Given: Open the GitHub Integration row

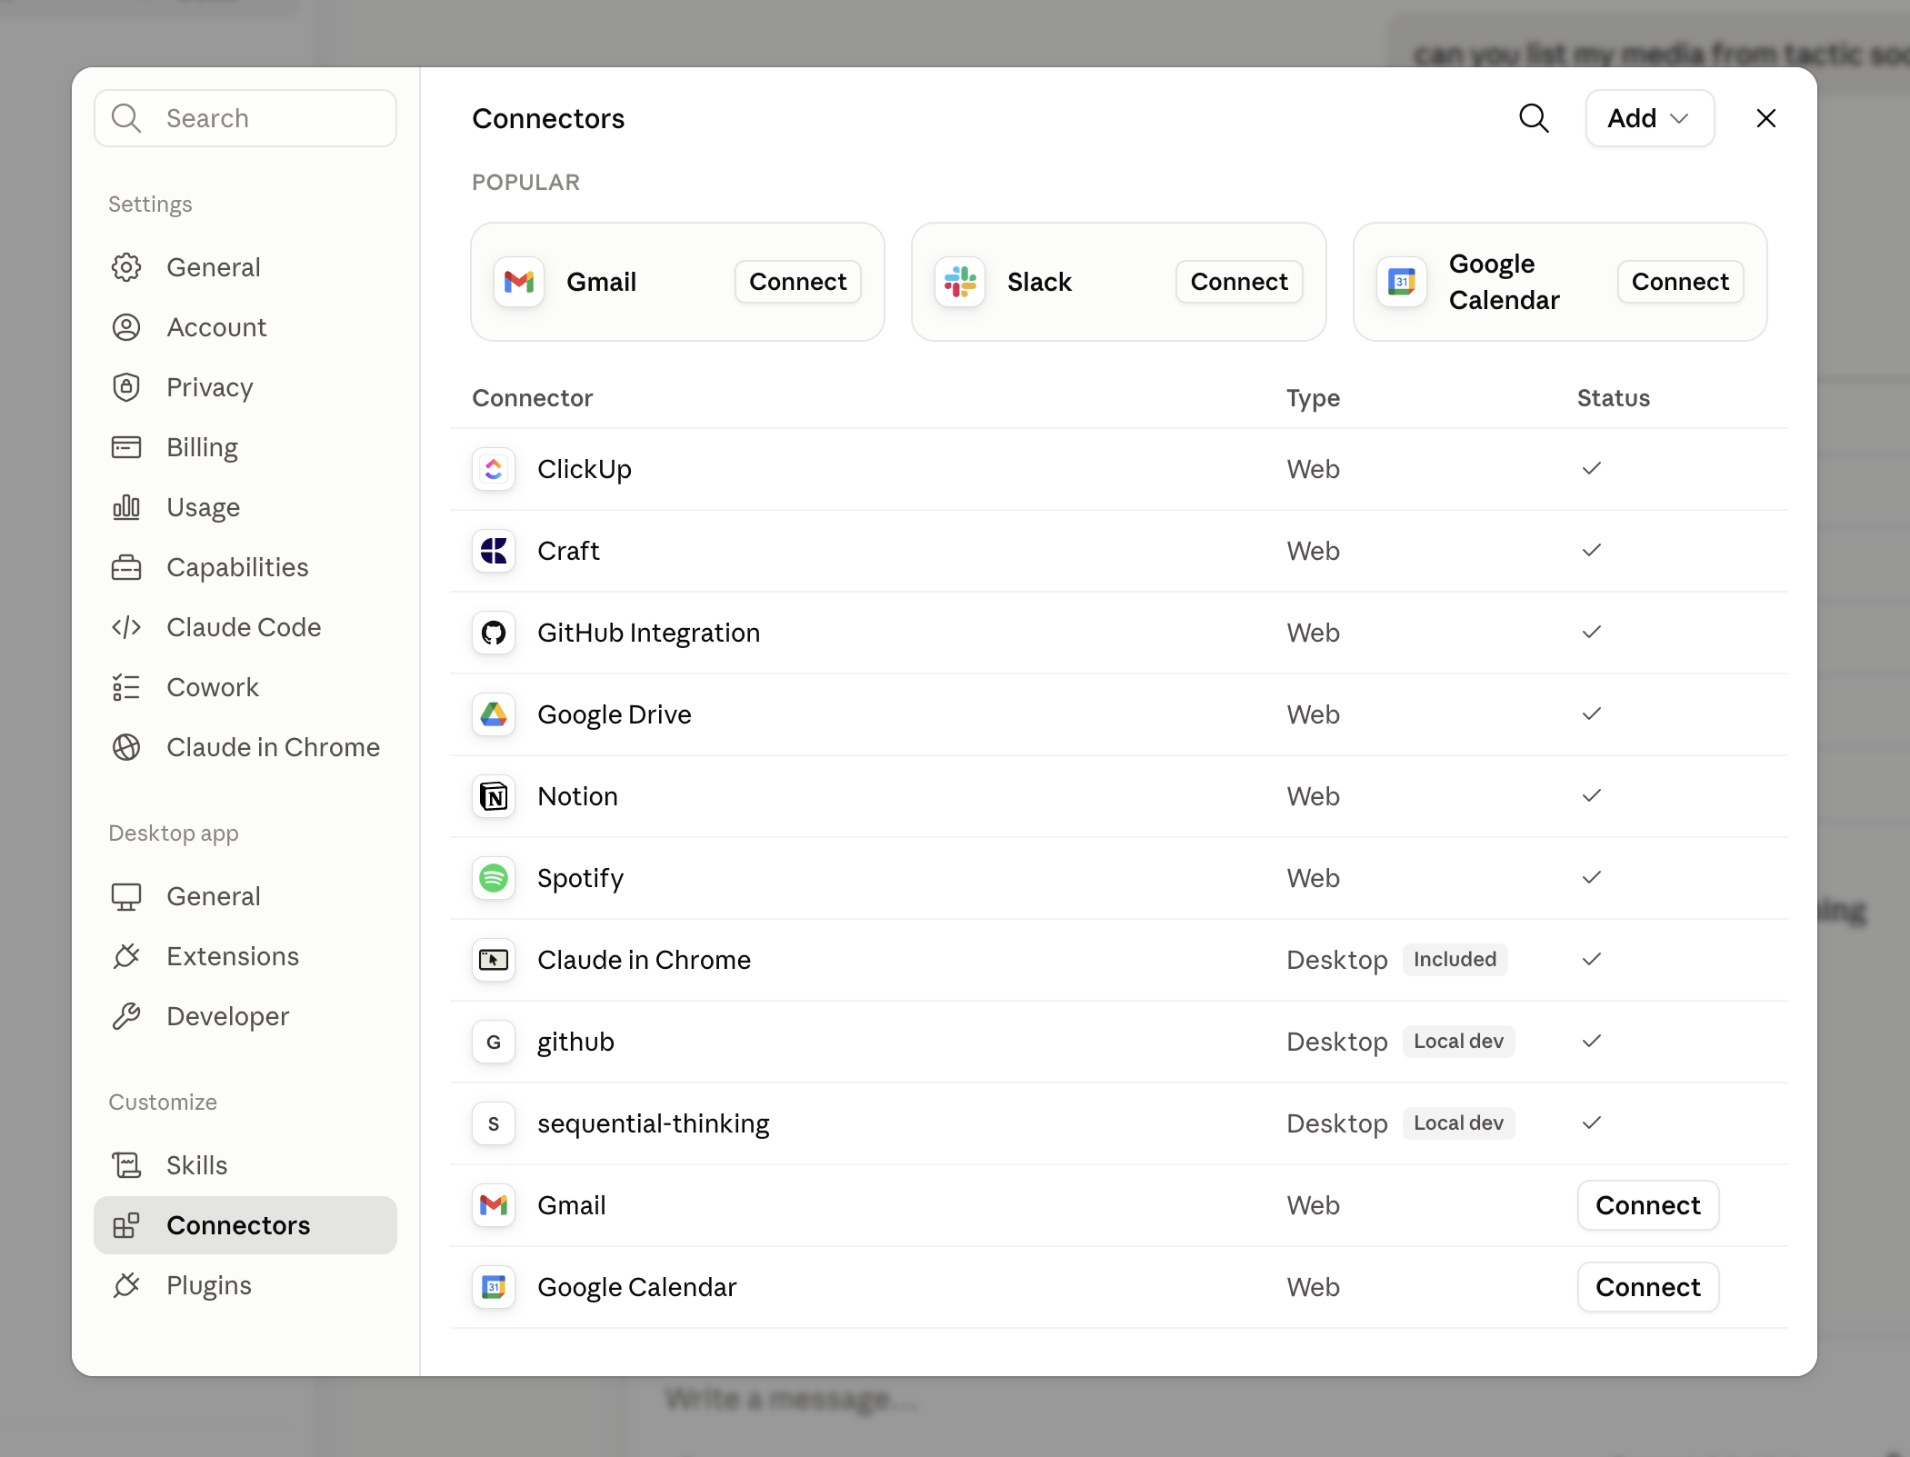Looking at the screenshot, I should 1118,633.
